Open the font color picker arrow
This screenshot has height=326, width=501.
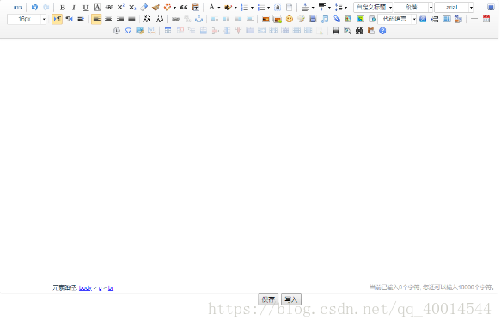[x=219, y=8]
